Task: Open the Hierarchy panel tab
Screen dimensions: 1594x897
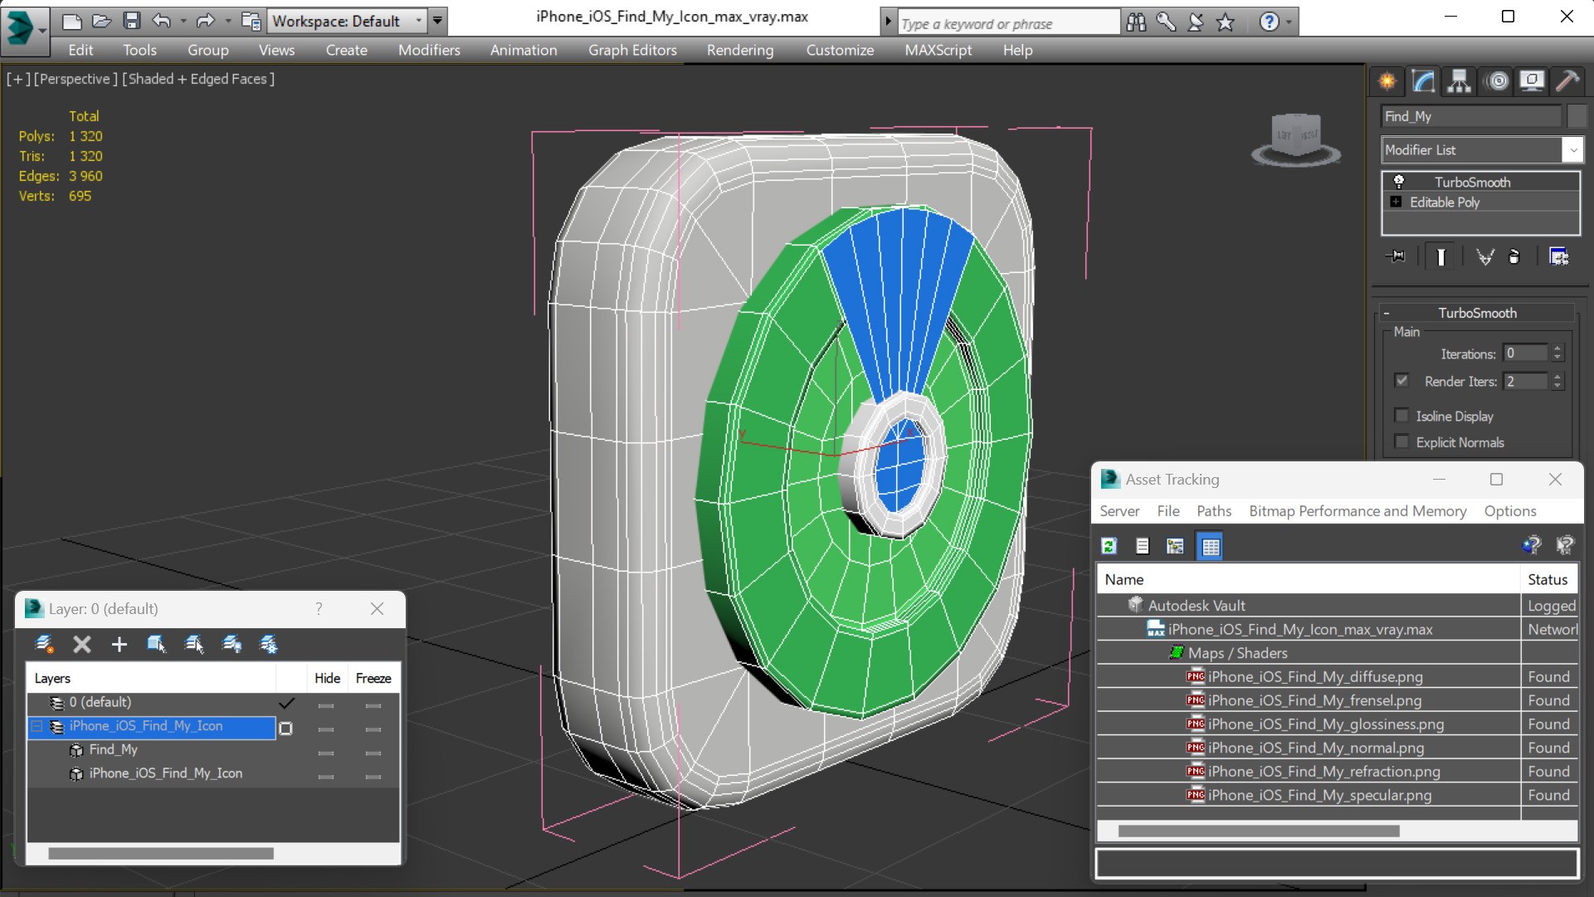Action: click(1459, 80)
